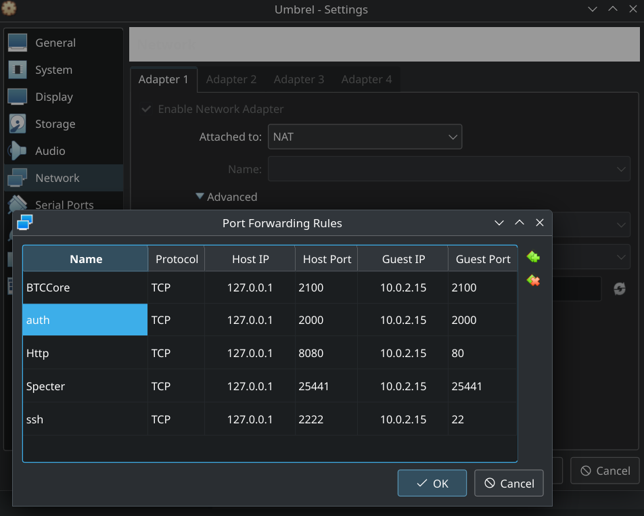
Task: Click host port 25441 of Specter rule
Action: tap(327, 386)
